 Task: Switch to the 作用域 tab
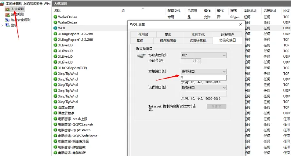[x=143, y=35]
